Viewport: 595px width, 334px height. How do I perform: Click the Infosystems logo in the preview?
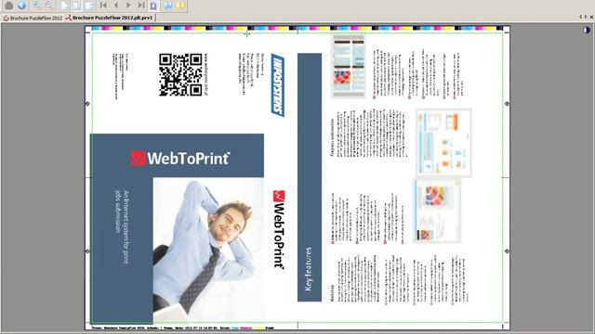pyautogui.click(x=278, y=85)
